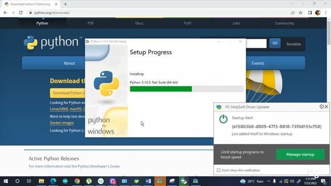Open Chrome profile avatar
Screen dimensions: 331x186
click(318, 12)
